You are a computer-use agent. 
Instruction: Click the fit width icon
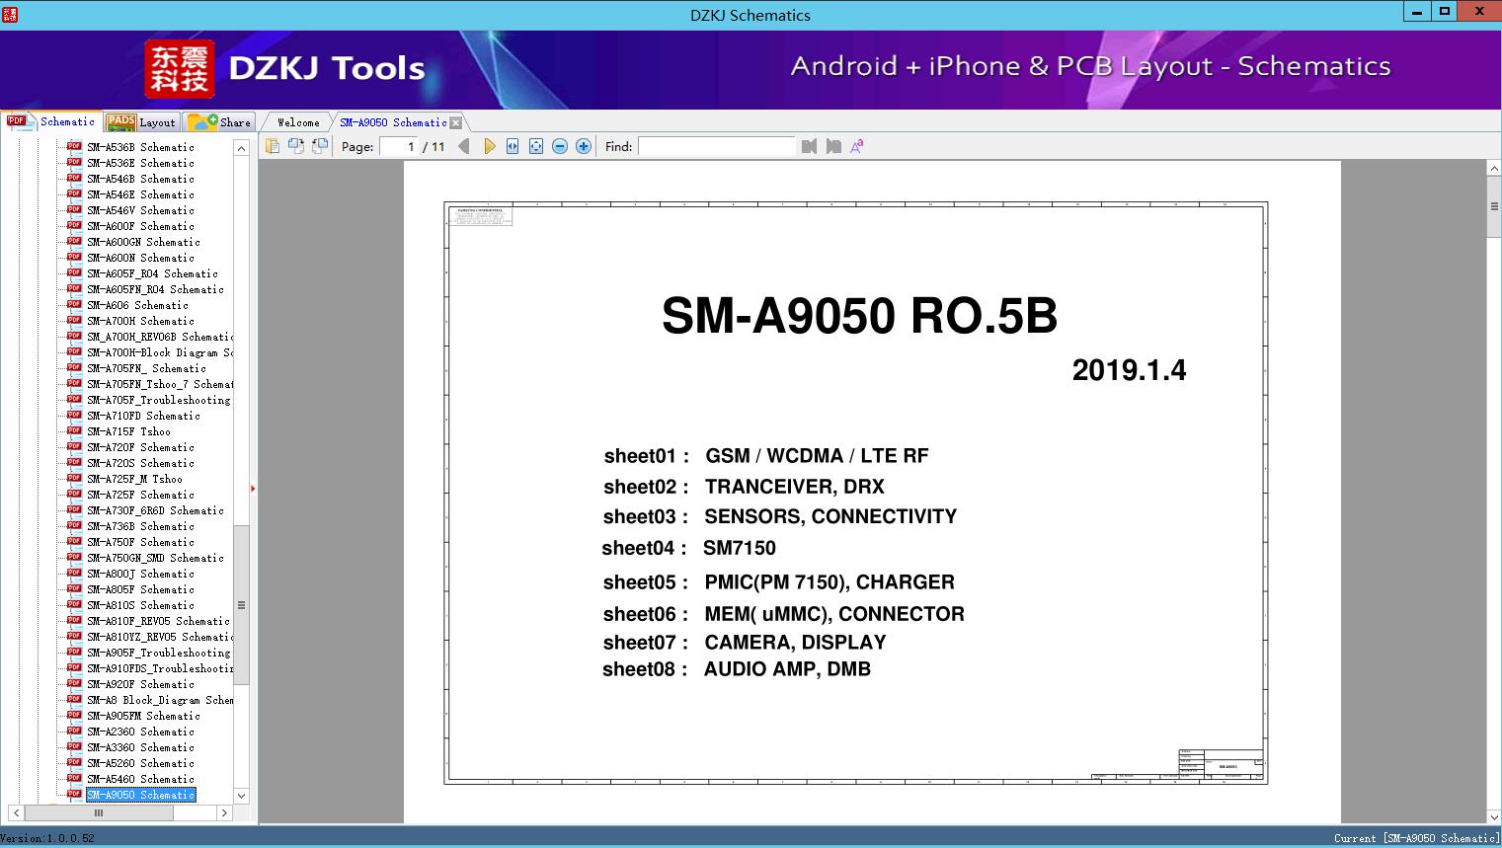click(513, 146)
